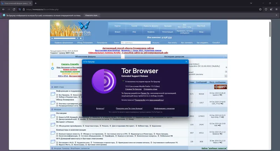Open a new tab with plus icon

point(36,3)
